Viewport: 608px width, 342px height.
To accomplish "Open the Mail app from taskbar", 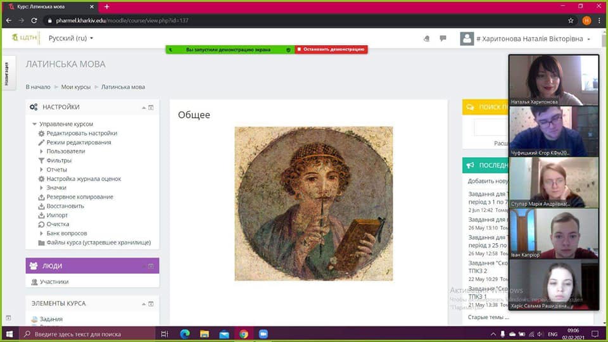I will tap(224, 334).
